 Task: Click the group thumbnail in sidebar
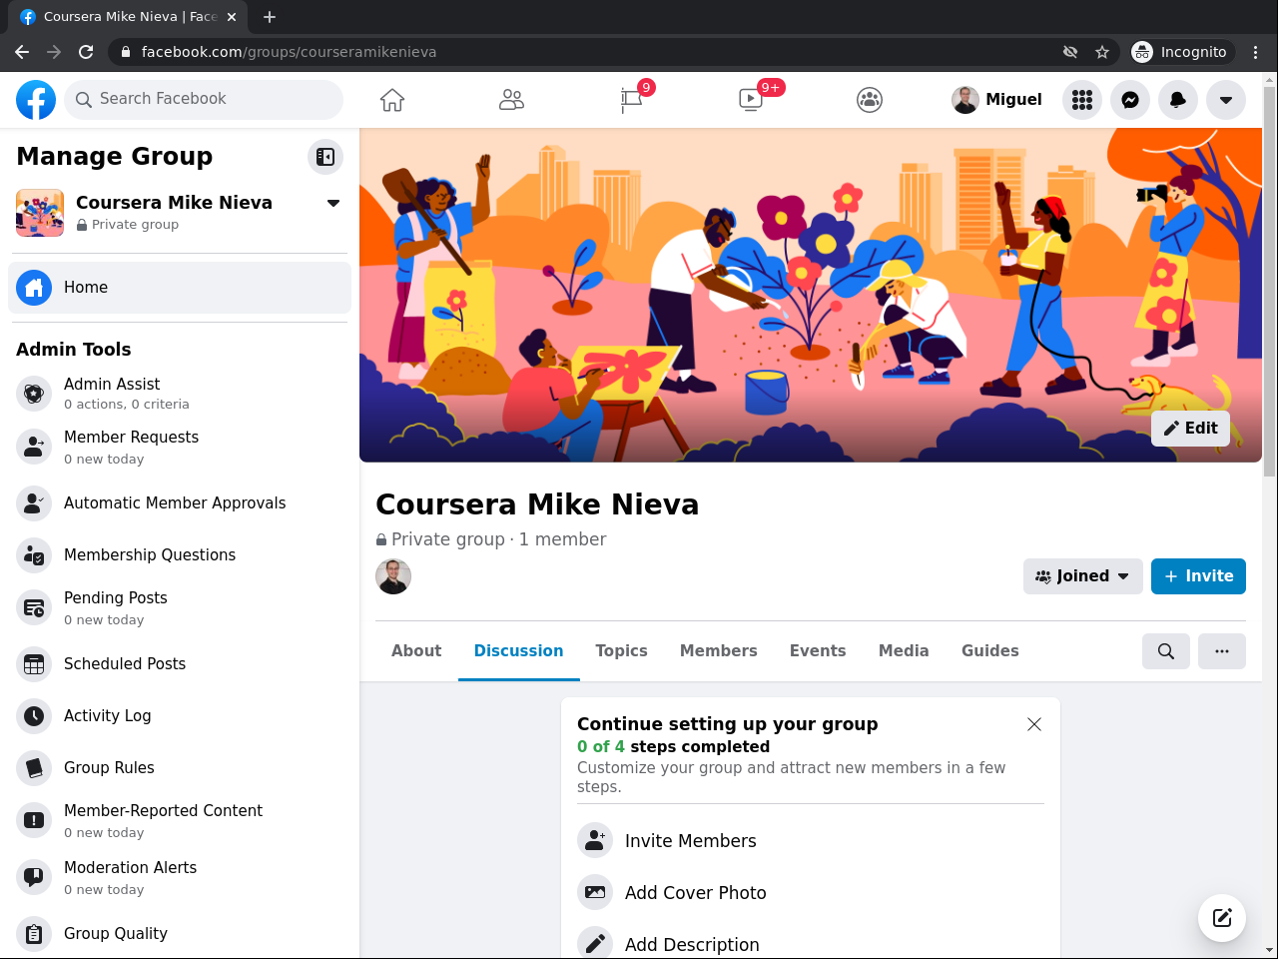(x=40, y=213)
